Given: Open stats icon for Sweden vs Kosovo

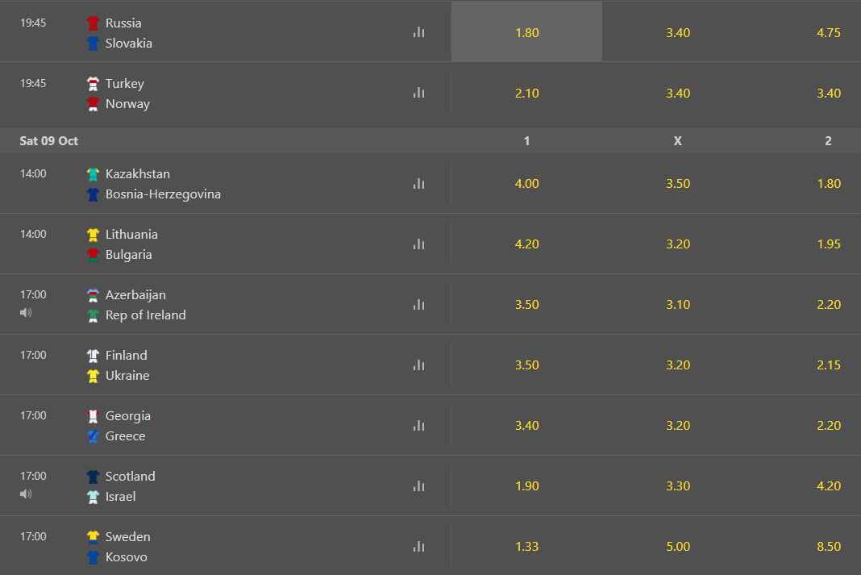Looking at the screenshot, I should [419, 546].
